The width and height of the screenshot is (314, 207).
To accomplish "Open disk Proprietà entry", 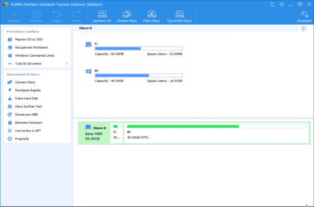I will [x=22, y=139].
